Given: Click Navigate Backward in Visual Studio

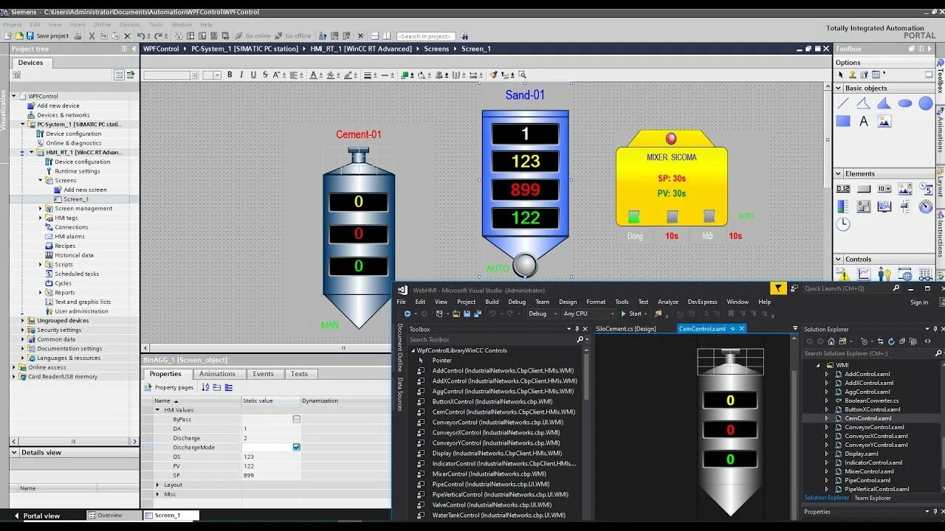Looking at the screenshot, I should click(x=407, y=313).
